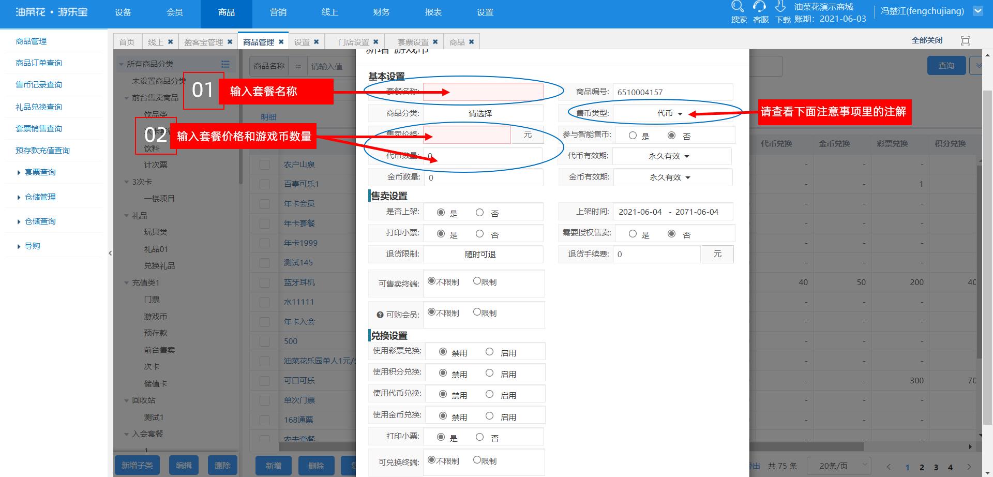This screenshot has width=993, height=477.
Task: Enable 启用 for 使用彩票兑换
Action: tap(489, 352)
